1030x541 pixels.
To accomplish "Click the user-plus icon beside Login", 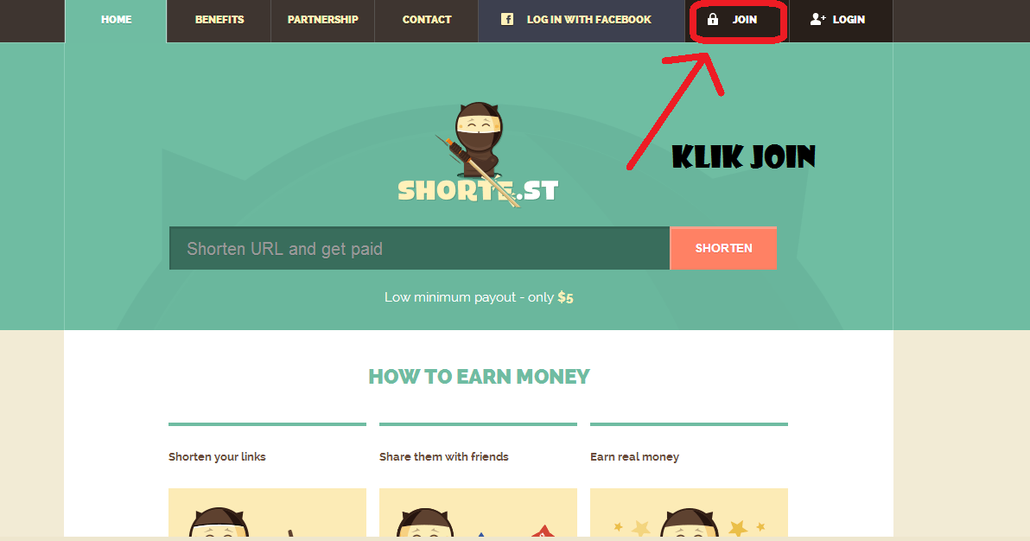I will pyautogui.click(x=817, y=19).
